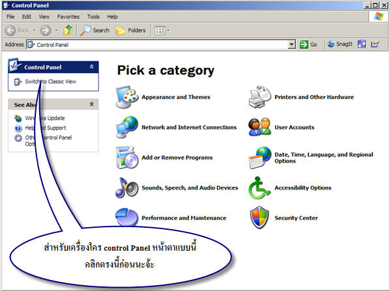Click the Accessibility Options wheelchair icon
Image resolution: width=390 pixels, height=291 pixels.
(260, 187)
